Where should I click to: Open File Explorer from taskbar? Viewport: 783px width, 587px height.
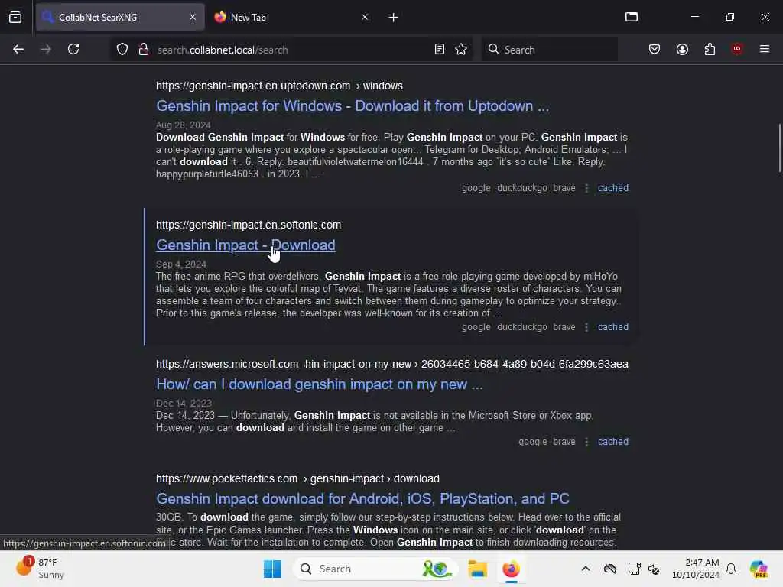[477, 569]
